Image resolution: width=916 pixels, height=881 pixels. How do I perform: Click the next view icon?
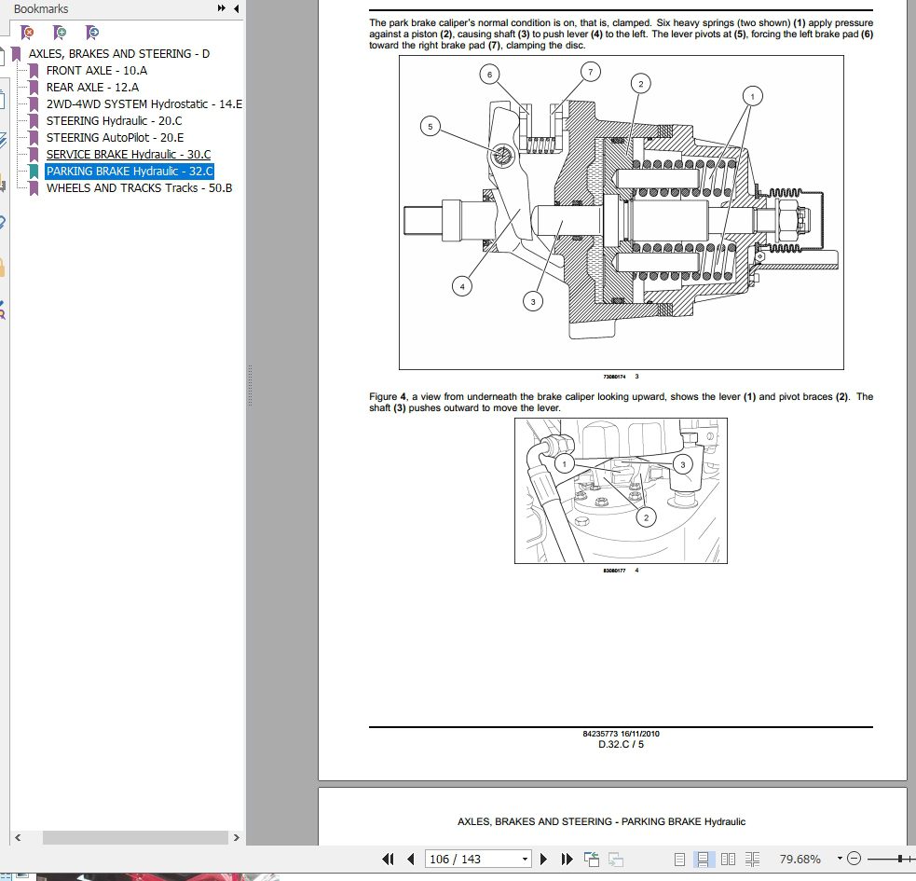pos(616,859)
